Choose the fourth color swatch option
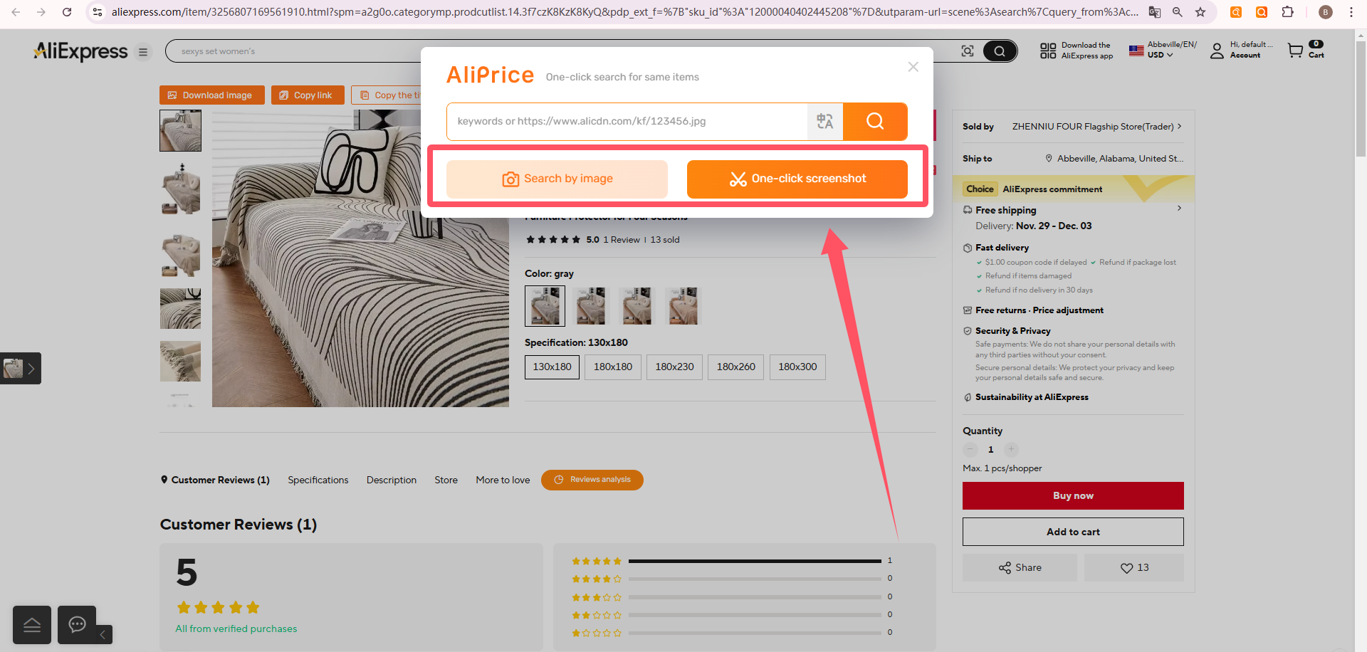The height and width of the screenshot is (652, 1367). (x=683, y=306)
